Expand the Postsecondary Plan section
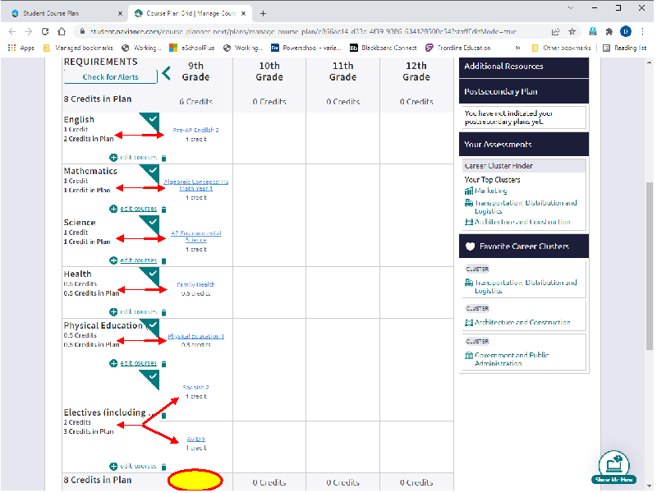The height and width of the screenshot is (493, 657). (524, 92)
